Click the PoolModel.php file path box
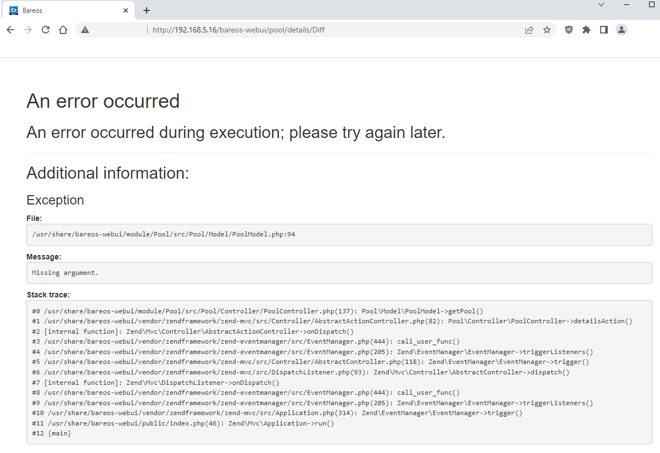The height and width of the screenshot is (453, 660). click(x=339, y=234)
